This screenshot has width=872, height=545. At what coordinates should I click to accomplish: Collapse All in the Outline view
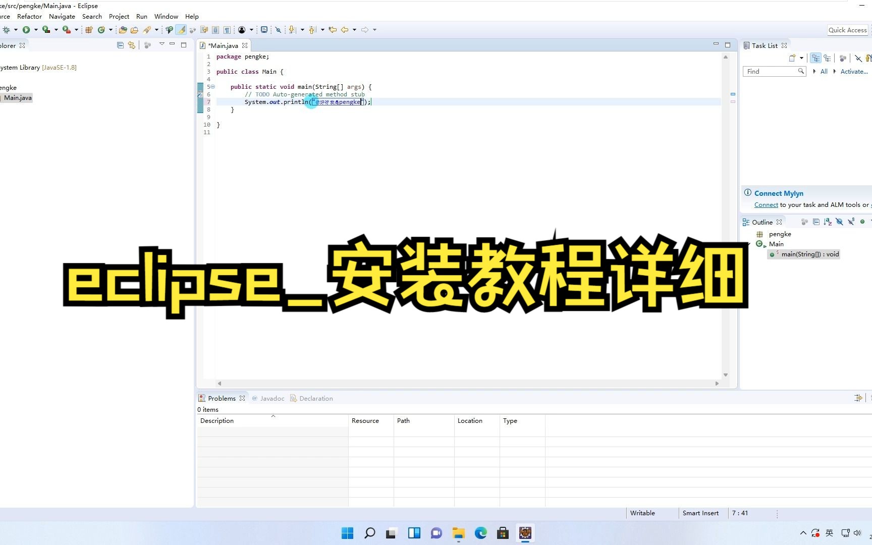816,222
